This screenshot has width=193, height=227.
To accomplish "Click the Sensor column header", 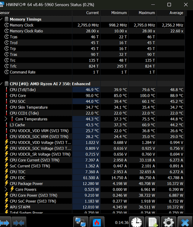I will pos(36,13).
